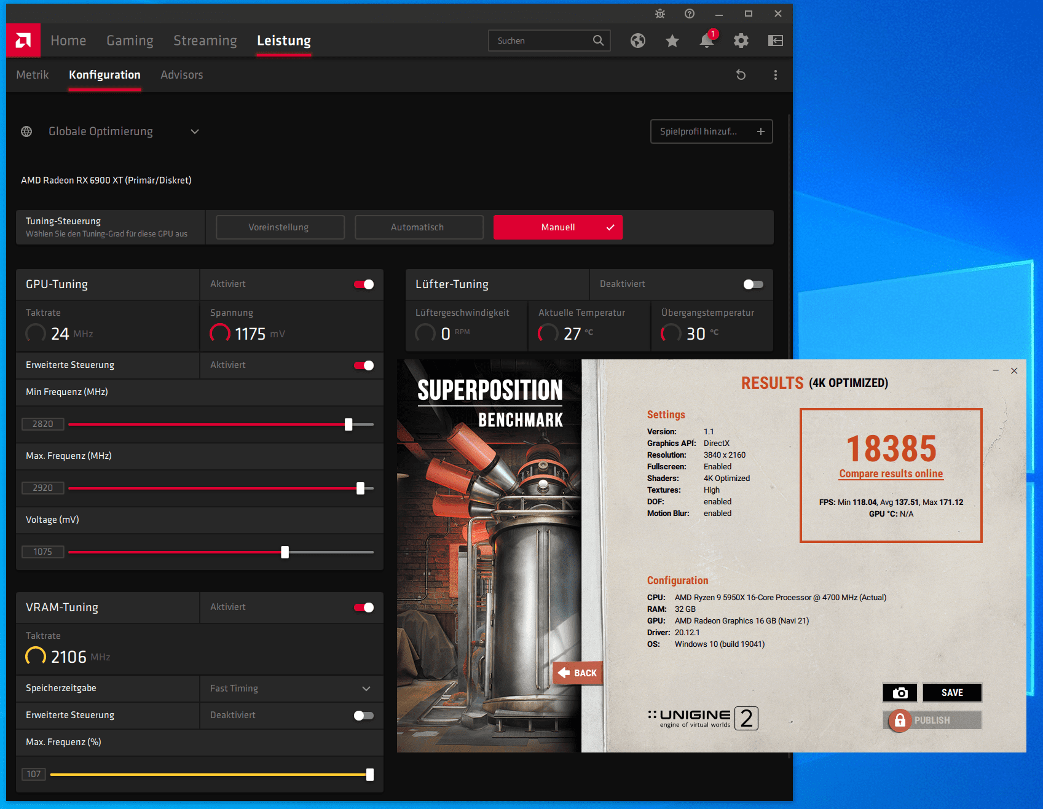The height and width of the screenshot is (809, 1043).
Task: Minimize the Superposition results window
Action: tap(996, 370)
